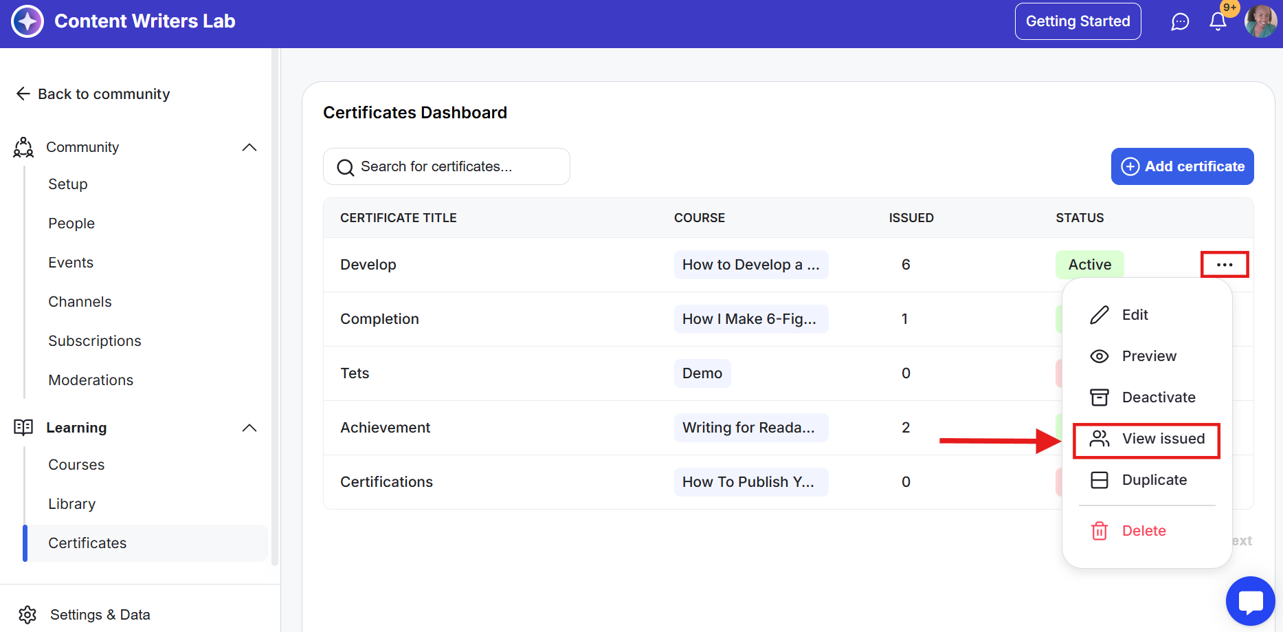Collapse the Community section chevron
Screen dimensions: 1283x632
249,147
